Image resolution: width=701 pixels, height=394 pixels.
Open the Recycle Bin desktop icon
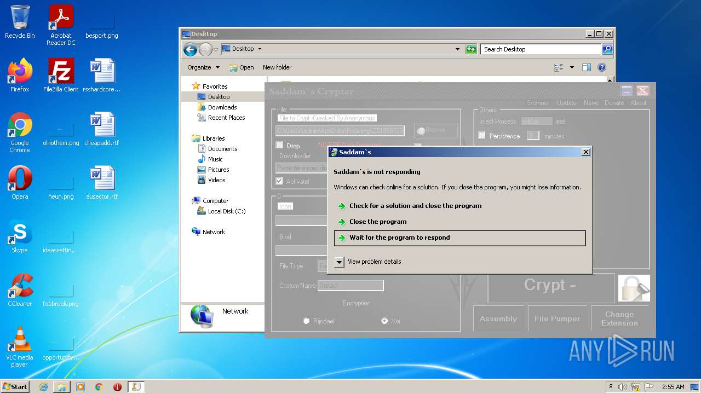point(20,22)
